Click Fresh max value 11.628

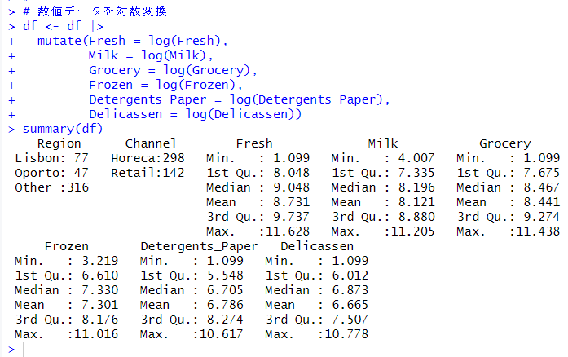288,231
